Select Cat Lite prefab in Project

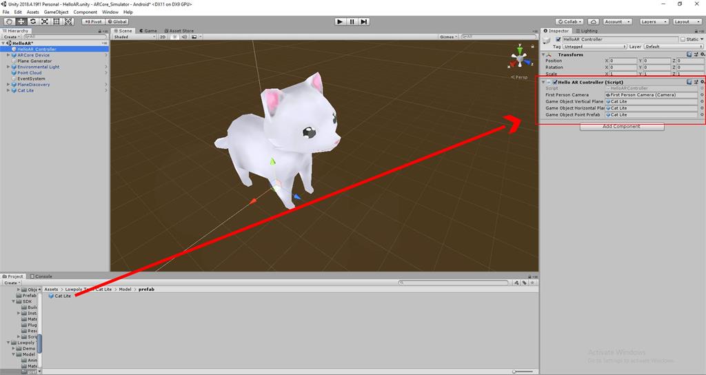[x=60, y=296]
